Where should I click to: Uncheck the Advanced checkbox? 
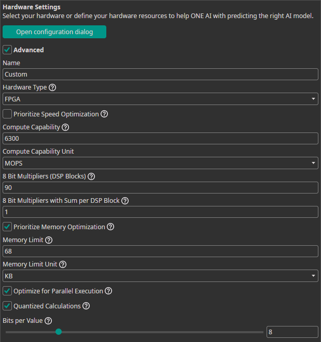click(x=7, y=50)
